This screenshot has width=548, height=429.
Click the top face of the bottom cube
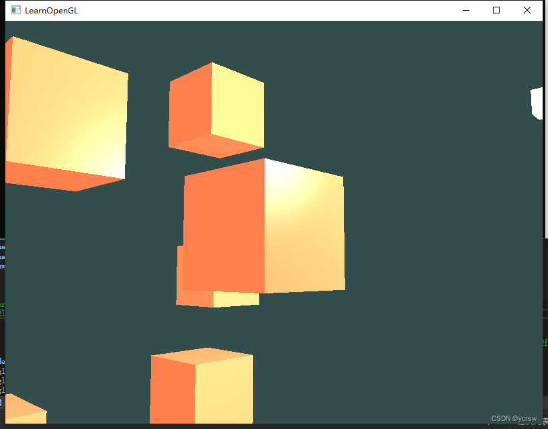201,354
